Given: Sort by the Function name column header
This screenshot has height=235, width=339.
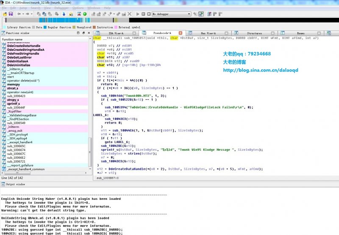Looking at the screenshot, I should tap(45, 39).
